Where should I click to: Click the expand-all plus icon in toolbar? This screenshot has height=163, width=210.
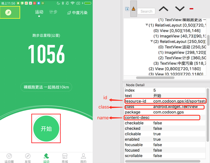(x=127, y=9)
